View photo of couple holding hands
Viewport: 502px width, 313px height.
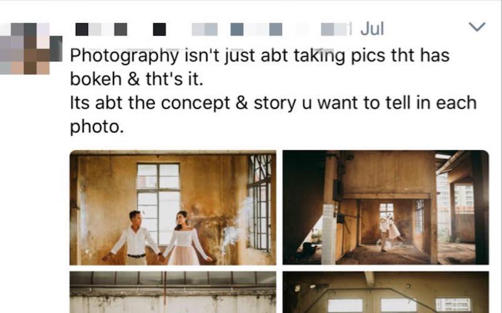tap(173, 207)
